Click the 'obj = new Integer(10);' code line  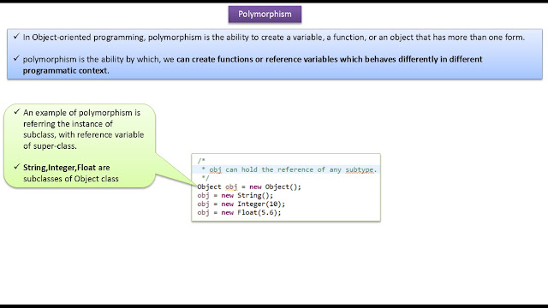tap(241, 204)
